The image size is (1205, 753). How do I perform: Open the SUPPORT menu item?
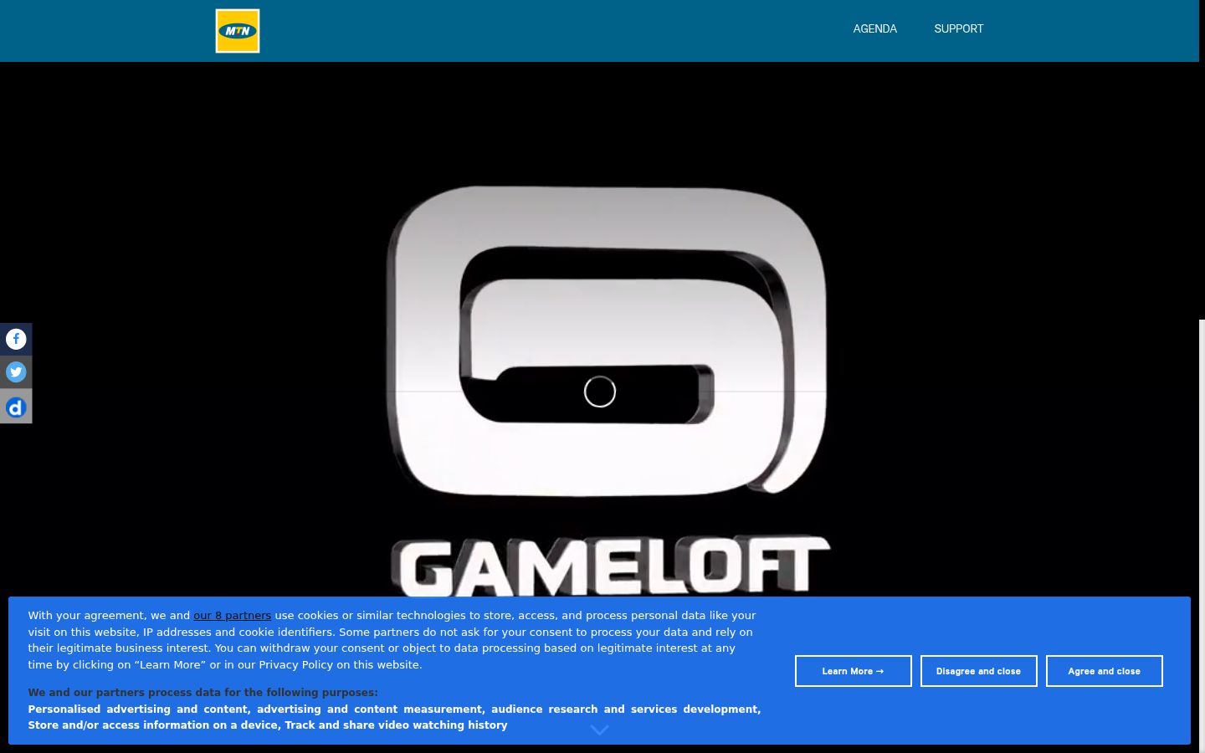coord(959,28)
